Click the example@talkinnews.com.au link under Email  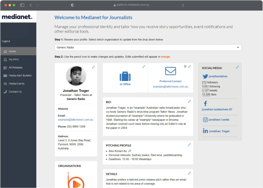(75, 120)
